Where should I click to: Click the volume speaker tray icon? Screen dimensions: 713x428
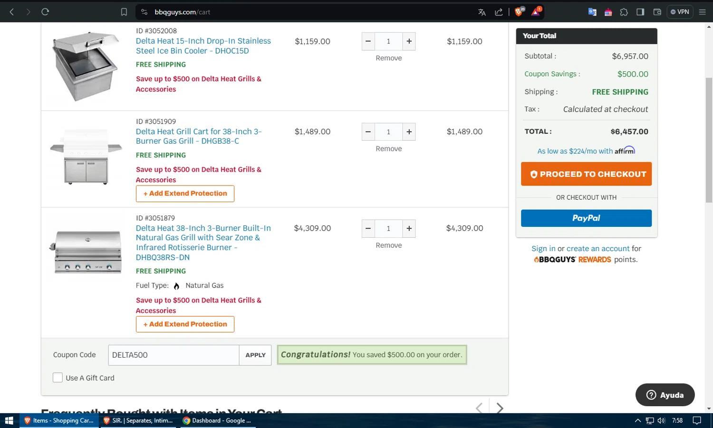pyautogui.click(x=662, y=420)
